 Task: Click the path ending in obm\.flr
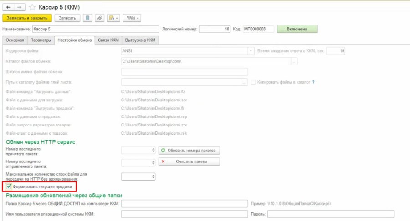pyautogui.click(x=153, y=108)
